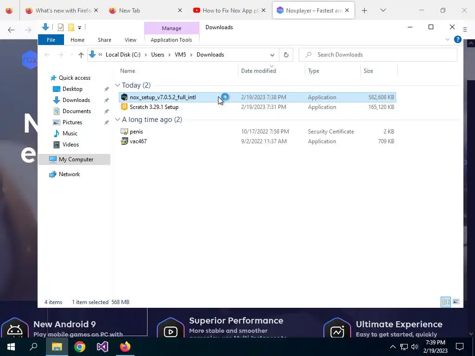Open Windows Start menu
This screenshot has height=356, width=475.
[11, 347]
